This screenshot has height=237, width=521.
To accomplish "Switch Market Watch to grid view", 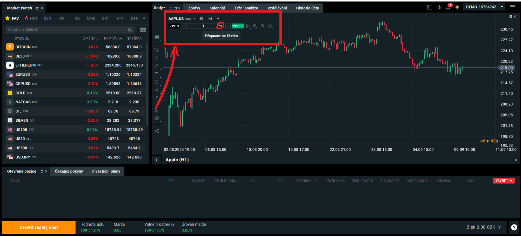I will (143, 30).
